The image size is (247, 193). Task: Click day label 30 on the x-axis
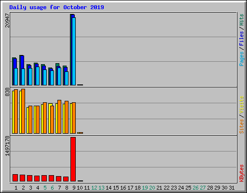coord(224,188)
